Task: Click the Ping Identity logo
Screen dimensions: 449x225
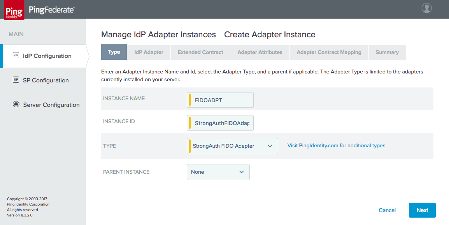Action: pos(14,10)
